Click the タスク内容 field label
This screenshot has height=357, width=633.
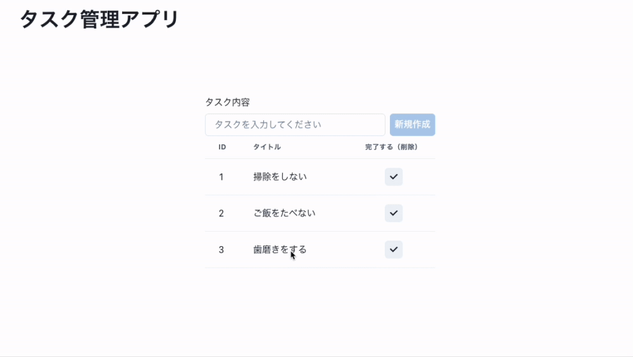[x=228, y=102]
